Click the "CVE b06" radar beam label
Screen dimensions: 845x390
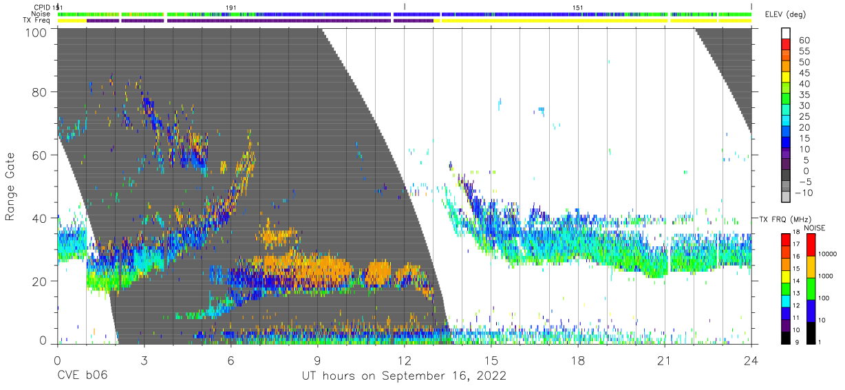(x=82, y=376)
